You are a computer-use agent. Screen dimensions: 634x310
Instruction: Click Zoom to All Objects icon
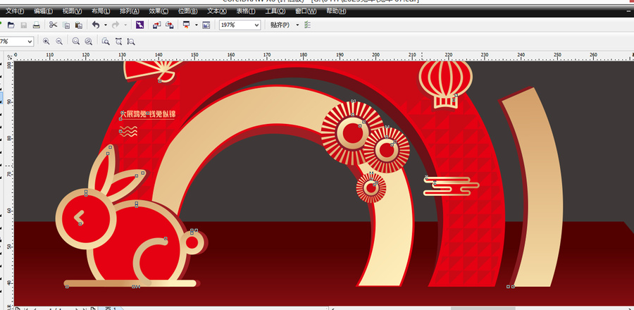pos(88,42)
